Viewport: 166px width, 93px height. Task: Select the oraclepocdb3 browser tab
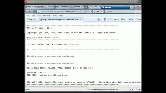coord(61,20)
